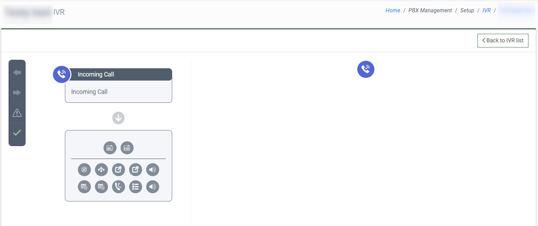
Task: Open the Home breadcrumb link
Action: click(393, 11)
